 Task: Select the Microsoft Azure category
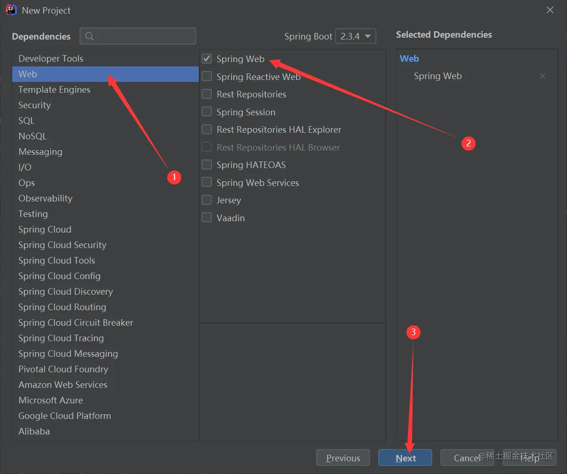click(105, 400)
